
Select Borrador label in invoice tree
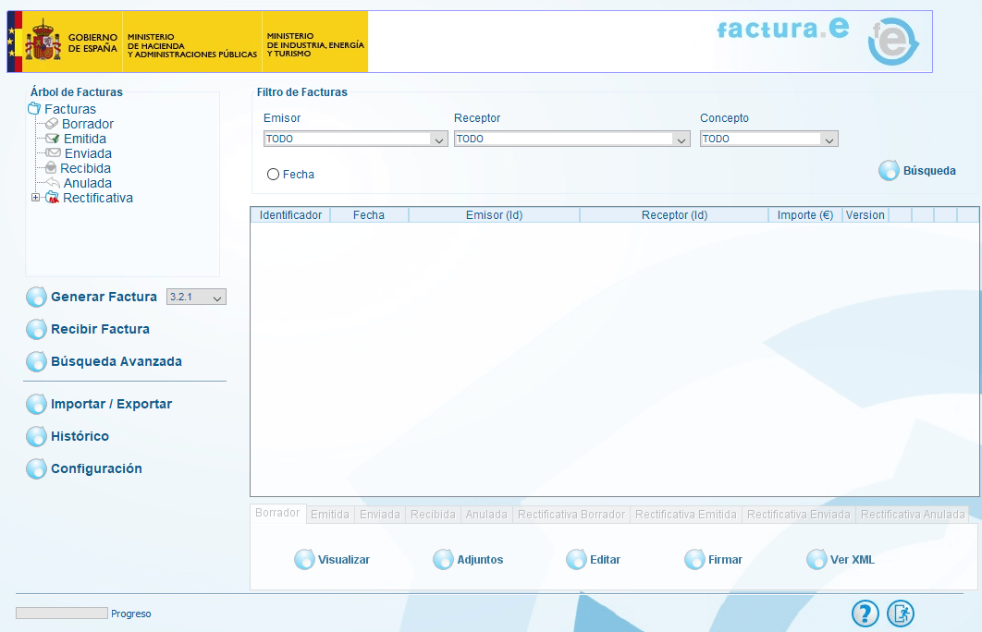88,124
